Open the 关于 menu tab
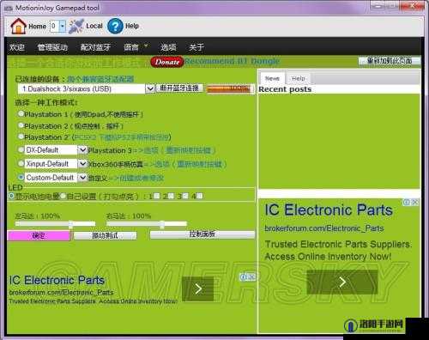429x340 pixels. (x=196, y=47)
